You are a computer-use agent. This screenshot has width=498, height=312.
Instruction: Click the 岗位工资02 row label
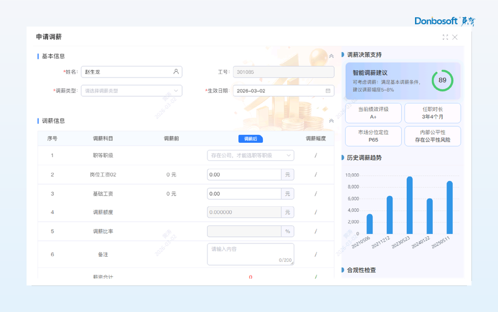pyautogui.click(x=103, y=175)
